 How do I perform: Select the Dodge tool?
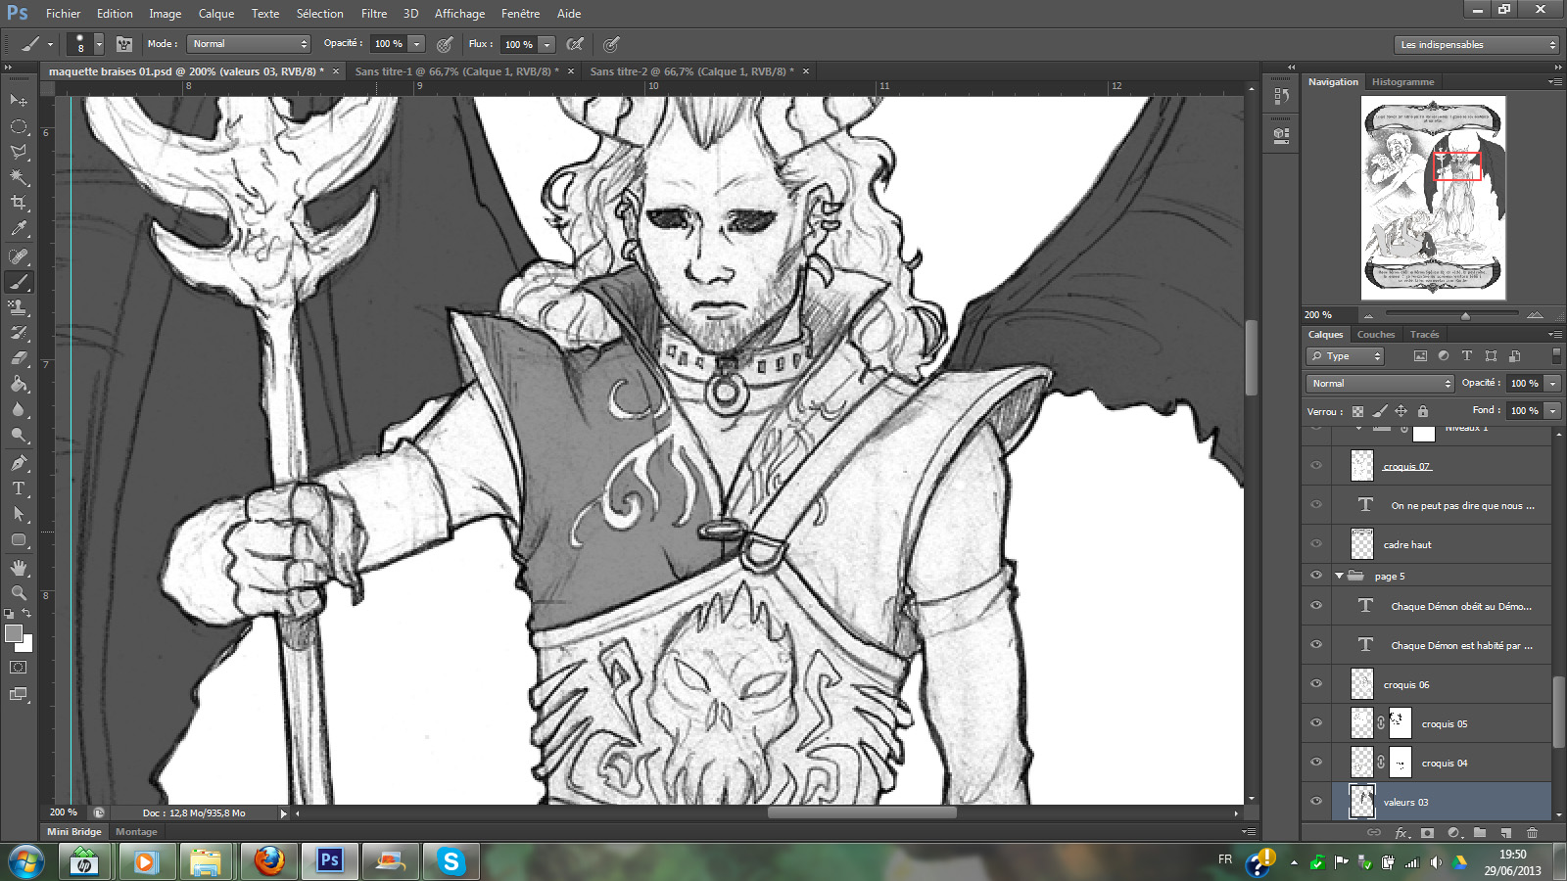[19, 435]
